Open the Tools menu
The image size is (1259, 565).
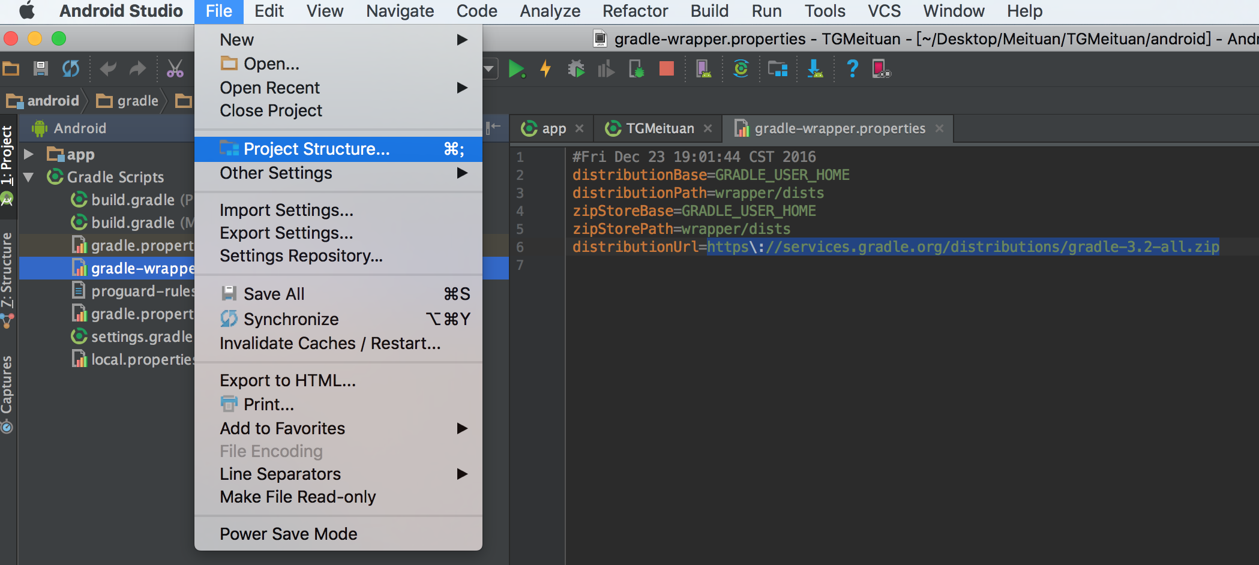[x=825, y=11]
